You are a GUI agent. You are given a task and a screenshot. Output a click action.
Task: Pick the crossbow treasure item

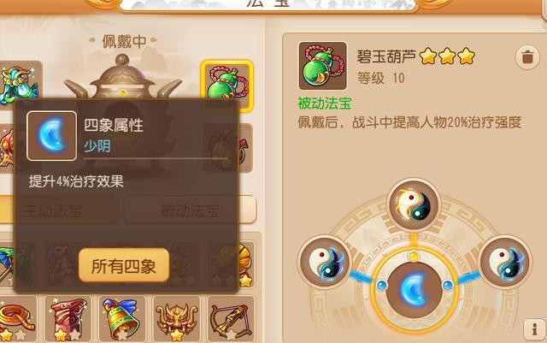click(231, 318)
